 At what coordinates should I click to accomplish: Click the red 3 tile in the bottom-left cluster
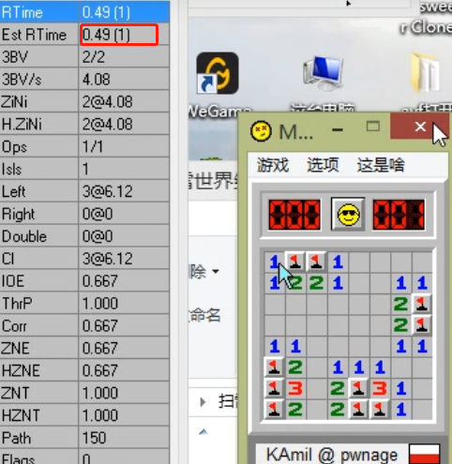coord(295,388)
